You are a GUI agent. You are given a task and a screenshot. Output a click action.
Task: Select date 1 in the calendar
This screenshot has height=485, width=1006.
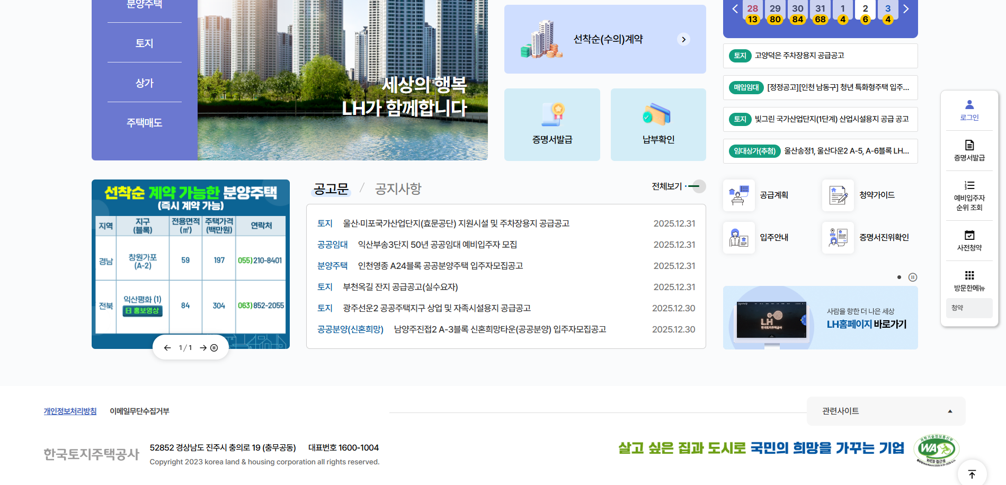(843, 13)
